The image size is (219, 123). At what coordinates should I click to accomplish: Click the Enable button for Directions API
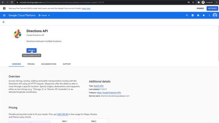[x=31, y=50]
